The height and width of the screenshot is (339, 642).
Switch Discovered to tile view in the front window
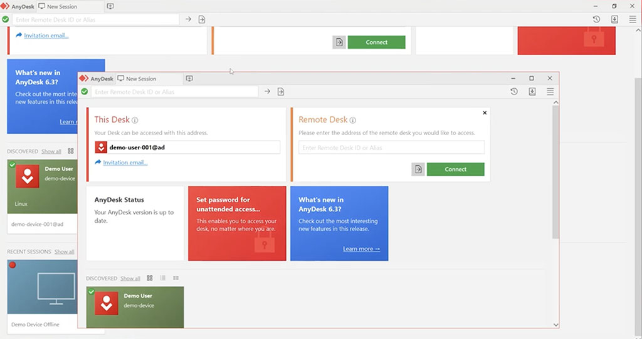click(150, 278)
